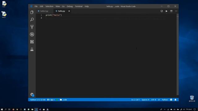Split the editor to the right
Image resolution: width=198 pixels, height=111 pixels.
171,11
